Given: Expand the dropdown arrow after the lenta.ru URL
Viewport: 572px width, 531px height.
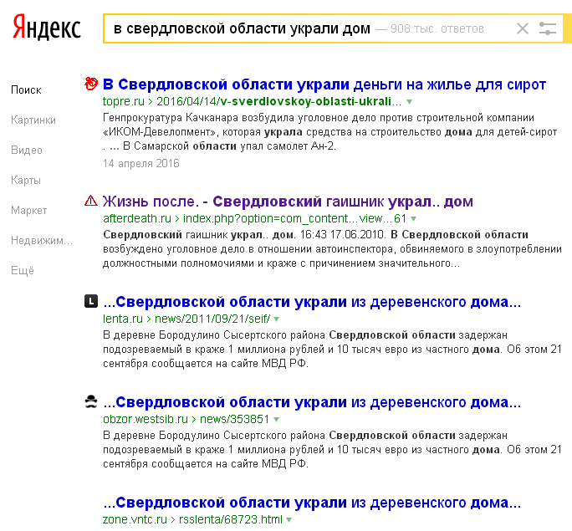Looking at the screenshot, I should coord(277,319).
